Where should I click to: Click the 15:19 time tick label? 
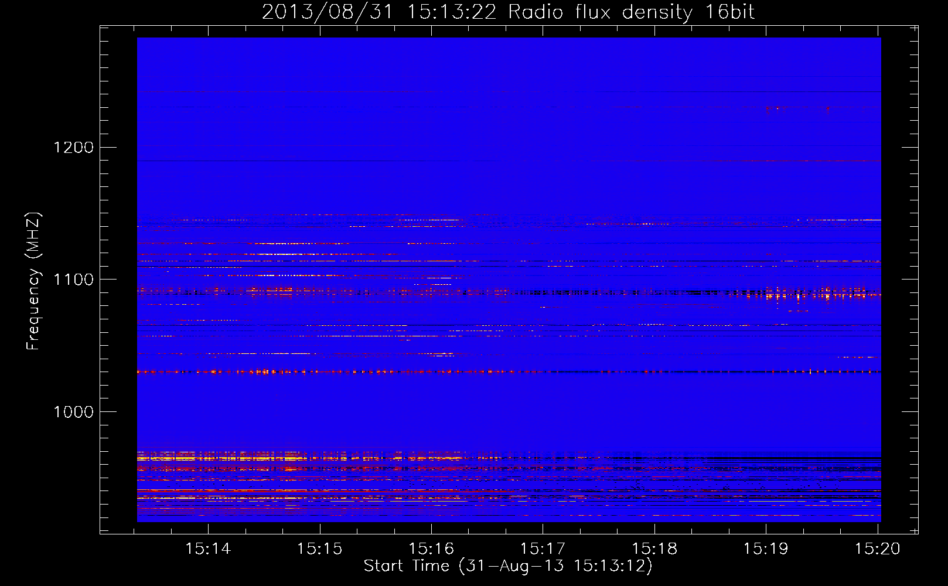tap(766, 549)
